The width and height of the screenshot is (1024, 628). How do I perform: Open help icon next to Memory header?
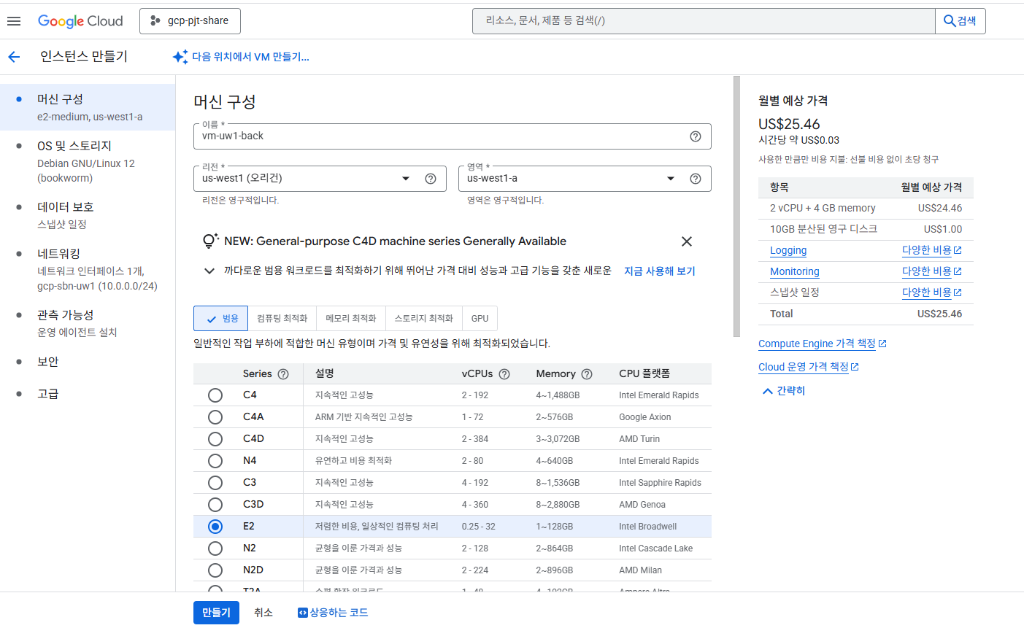(587, 374)
